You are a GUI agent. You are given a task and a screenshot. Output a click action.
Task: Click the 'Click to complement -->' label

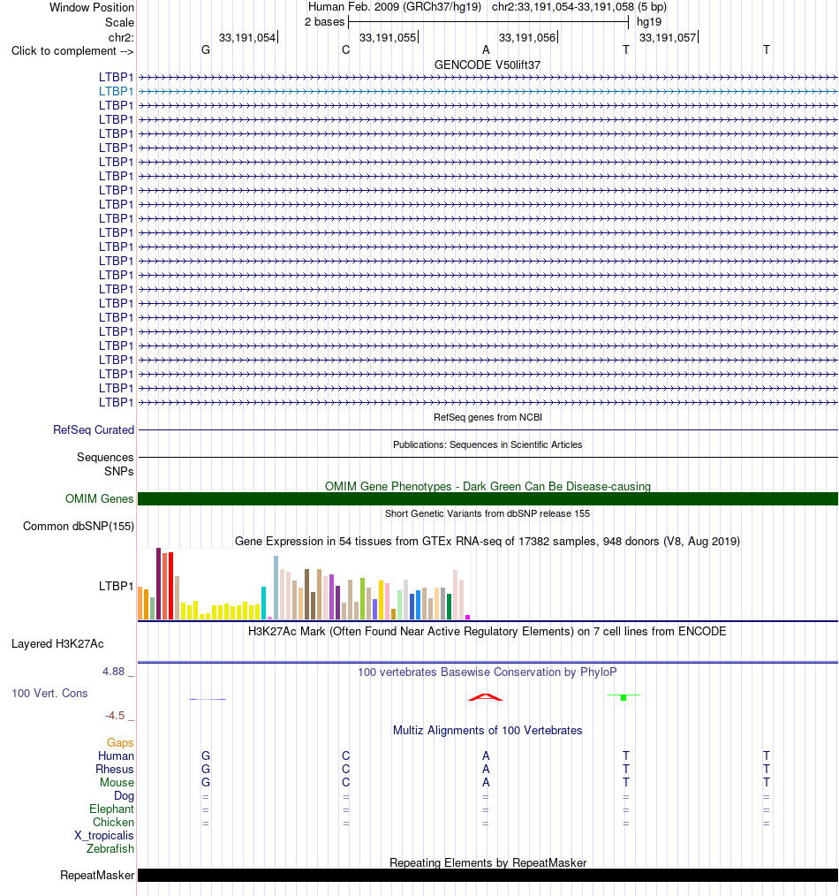[x=72, y=51]
